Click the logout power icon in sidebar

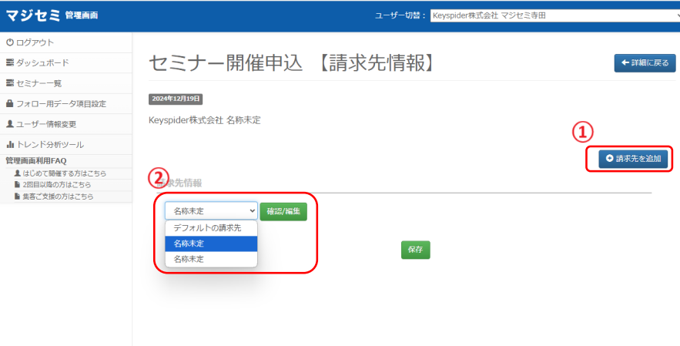tap(9, 42)
